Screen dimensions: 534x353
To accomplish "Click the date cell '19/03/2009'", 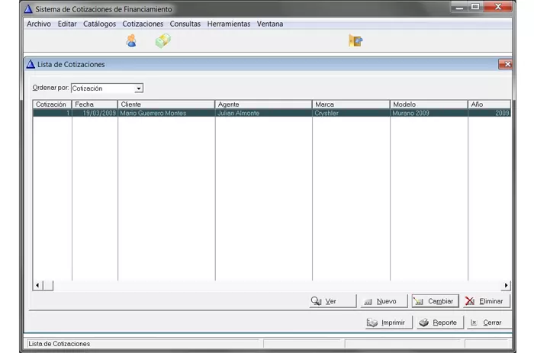I will coord(95,113).
